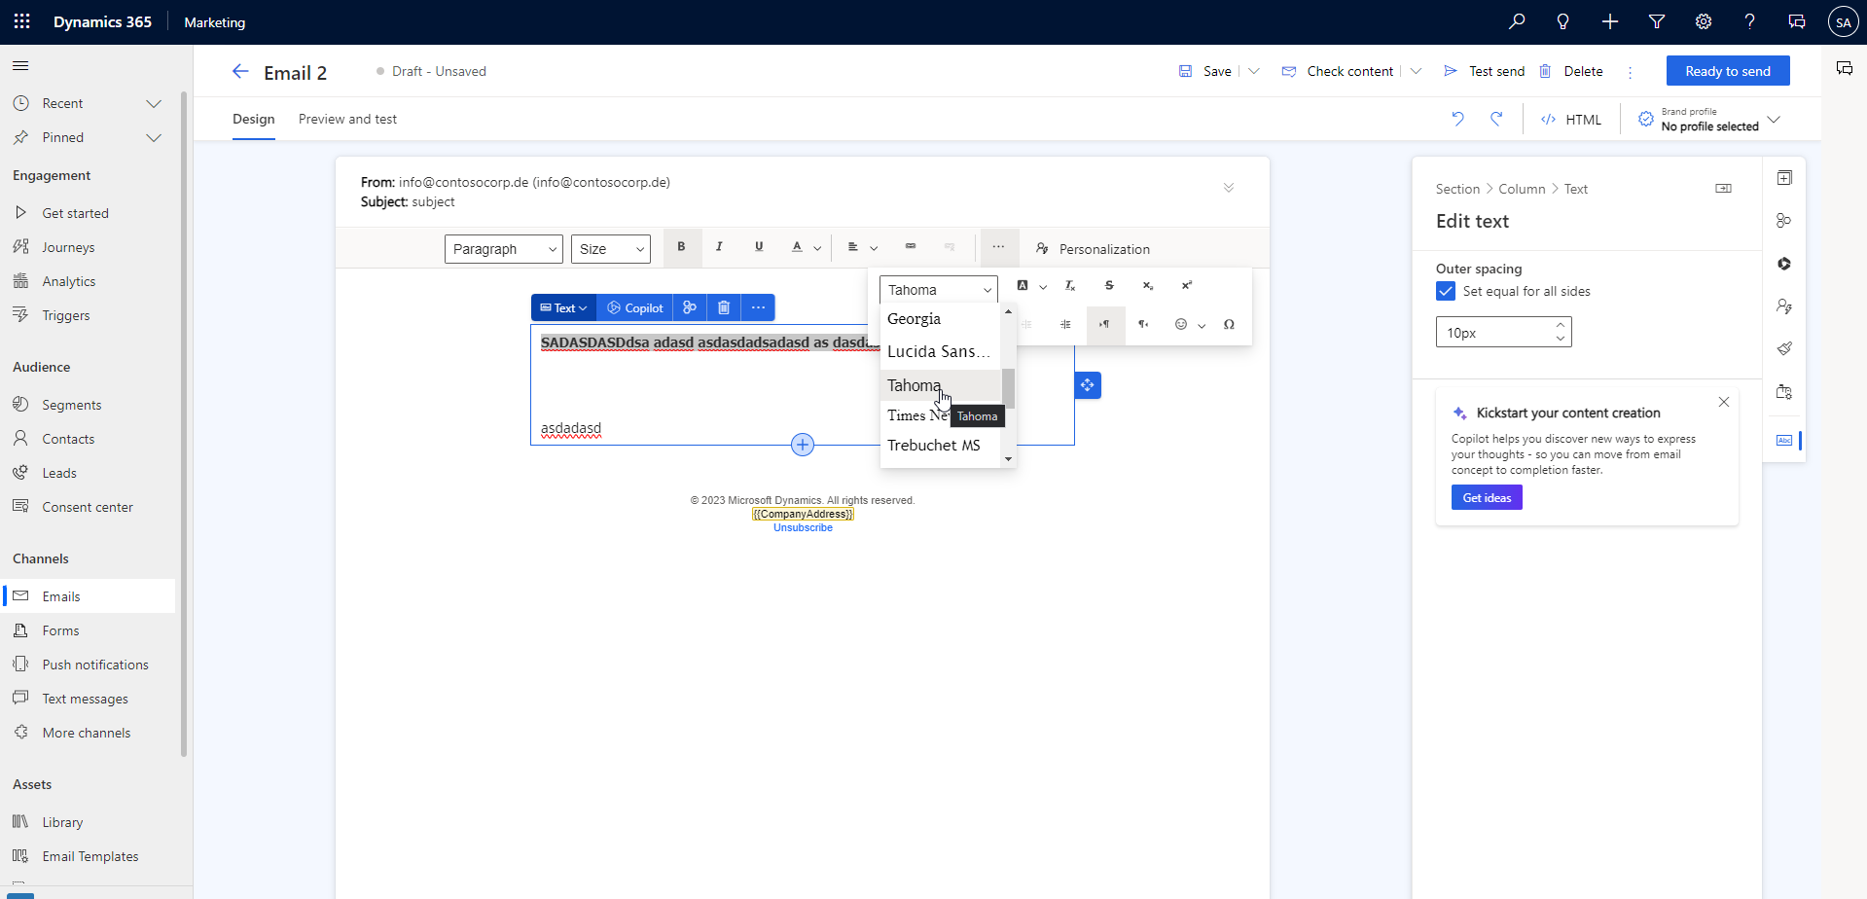Image resolution: width=1867 pixels, height=899 pixels.
Task: Click the Ready to send button
Action: tap(1728, 71)
